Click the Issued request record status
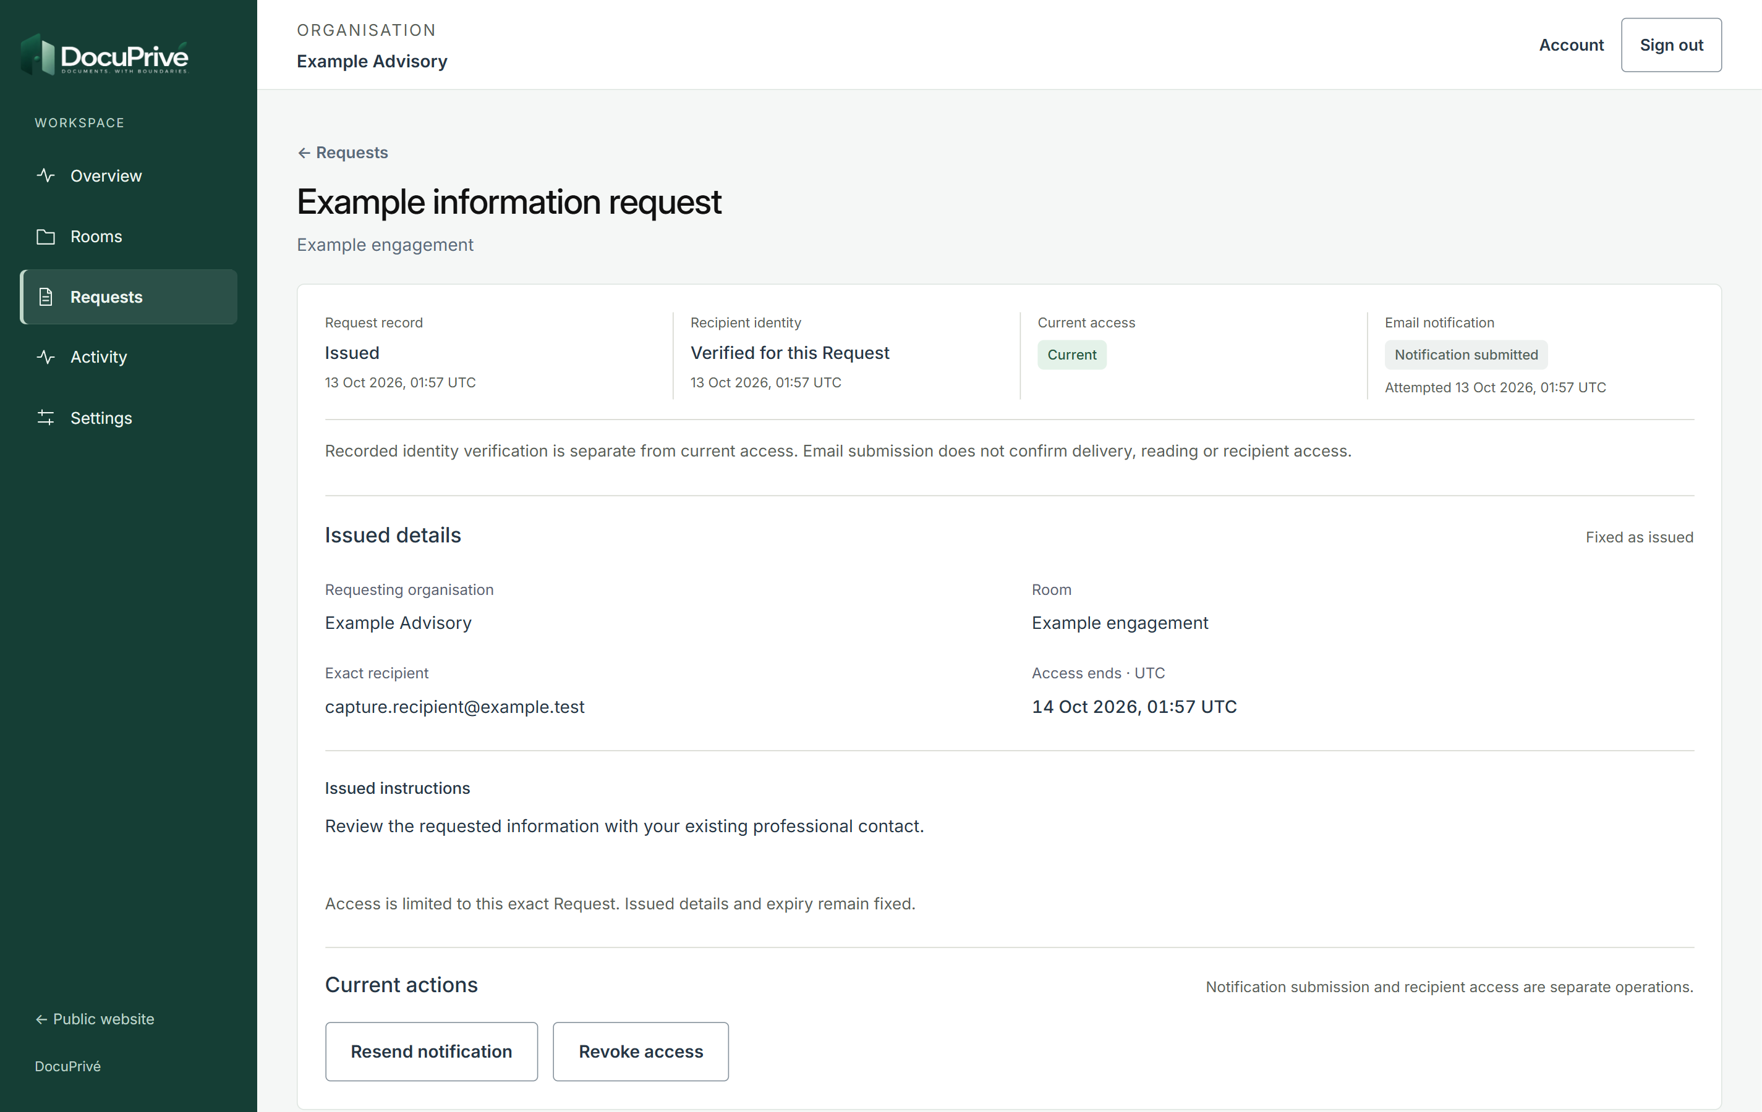Viewport: 1762px width, 1112px height. click(352, 353)
